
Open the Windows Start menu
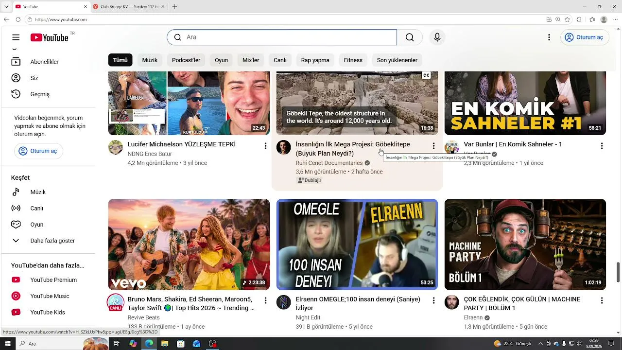click(8, 344)
